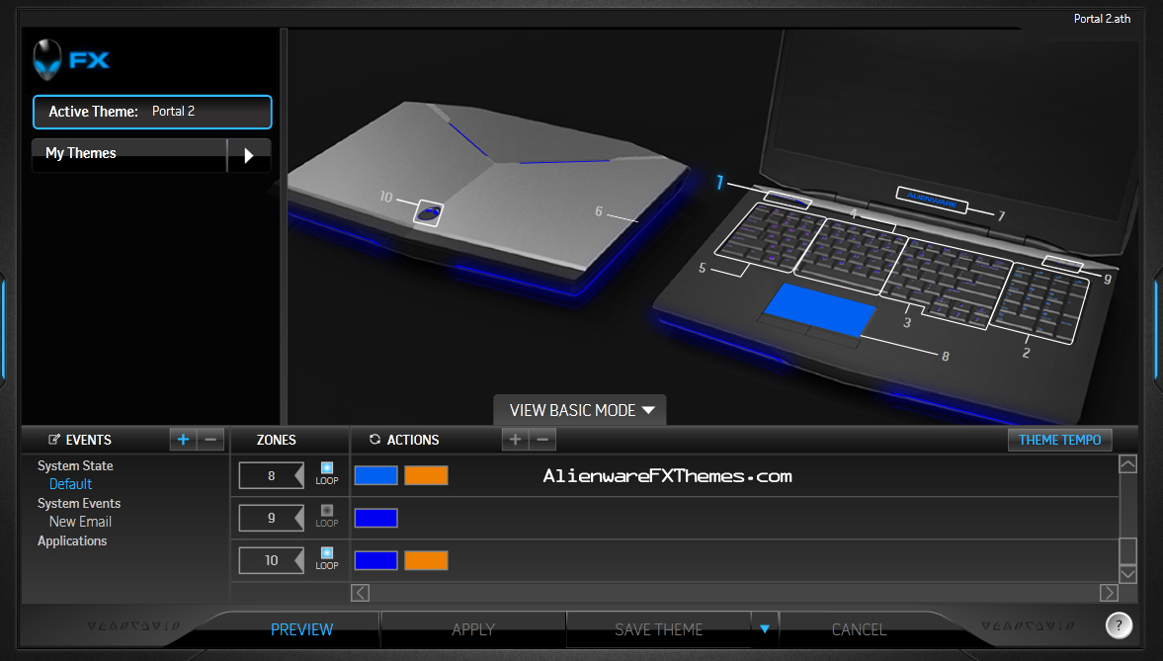The image size is (1163, 661).
Task: Click the Cancel button
Action: pyautogui.click(x=859, y=629)
